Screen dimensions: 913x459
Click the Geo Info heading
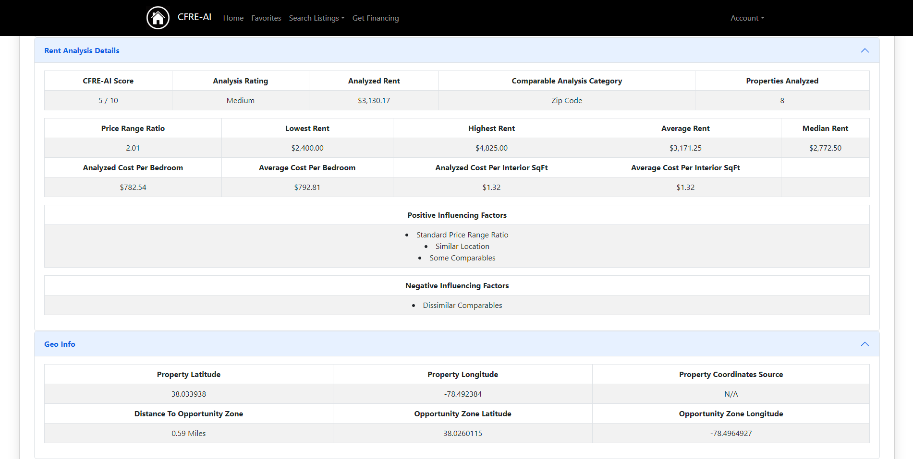60,344
